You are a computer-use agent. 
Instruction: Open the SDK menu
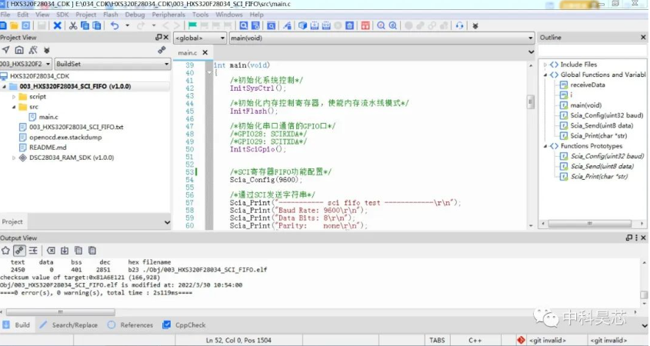point(62,15)
